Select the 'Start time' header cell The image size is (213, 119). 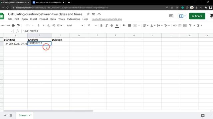15,40
